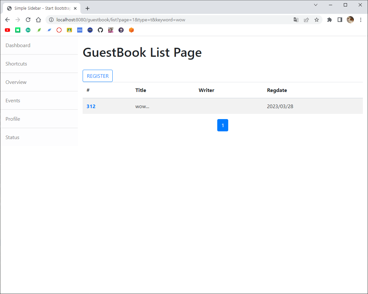Go back to previous page
This screenshot has width=368, height=294.
pos(7,20)
